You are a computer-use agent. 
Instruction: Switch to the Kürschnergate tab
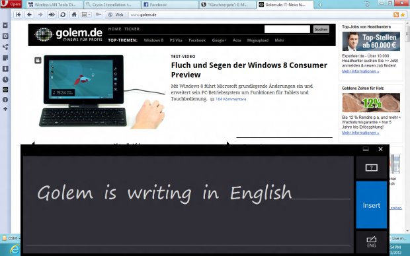pos(227,5)
